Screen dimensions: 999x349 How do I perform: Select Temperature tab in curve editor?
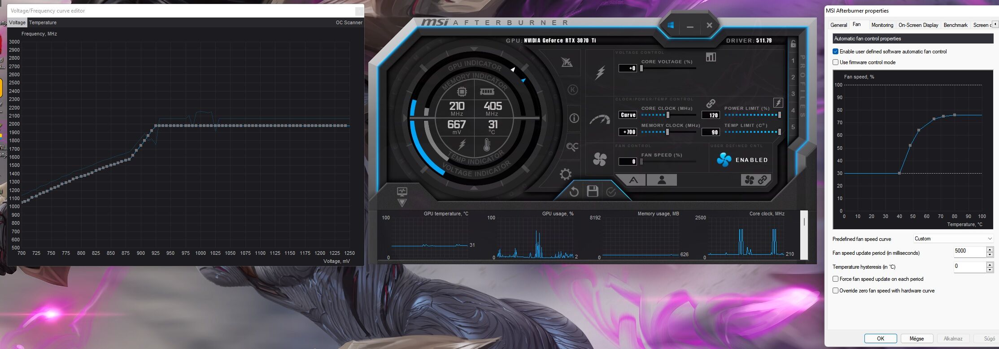43,22
